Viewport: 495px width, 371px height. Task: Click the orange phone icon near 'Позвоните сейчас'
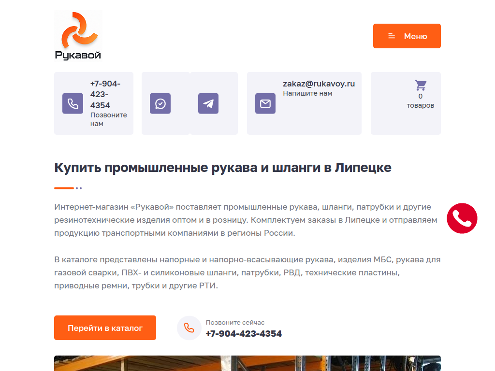pyautogui.click(x=189, y=328)
